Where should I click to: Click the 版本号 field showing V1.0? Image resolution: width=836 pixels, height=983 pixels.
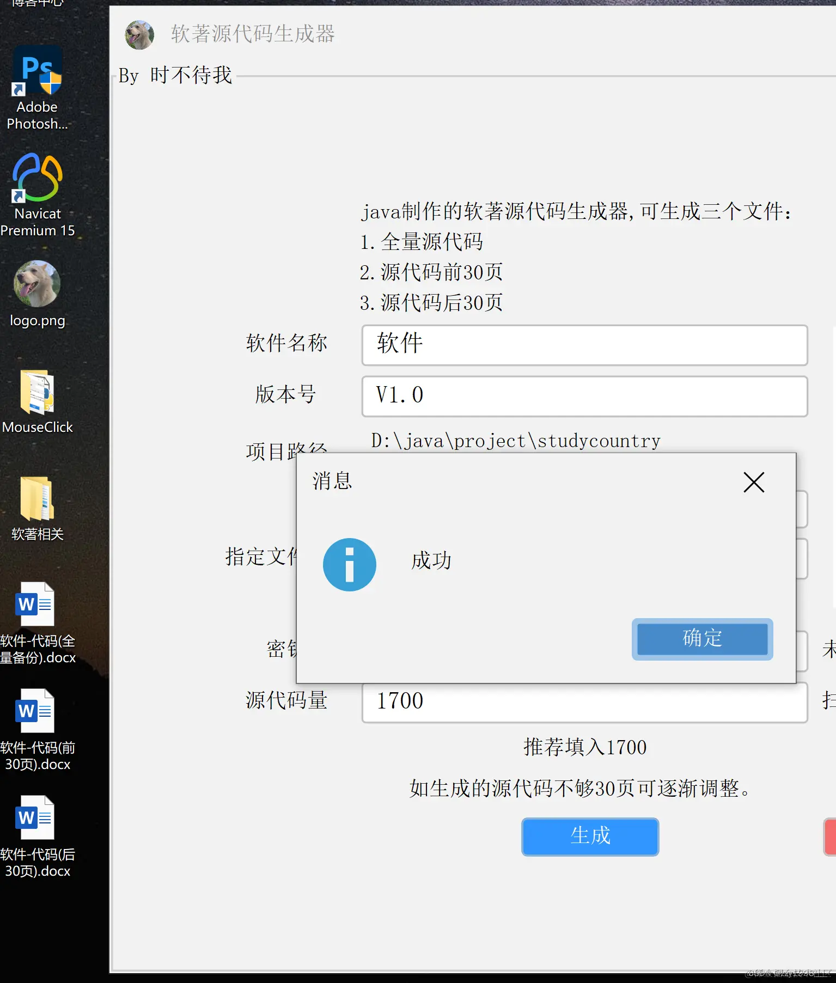[584, 396]
